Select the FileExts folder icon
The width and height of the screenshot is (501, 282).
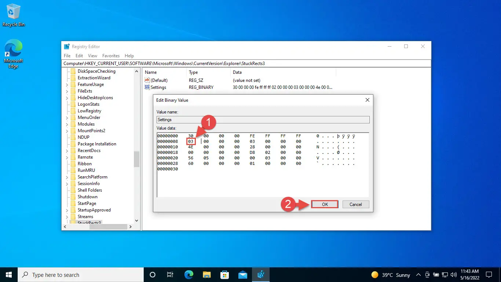[73, 91]
